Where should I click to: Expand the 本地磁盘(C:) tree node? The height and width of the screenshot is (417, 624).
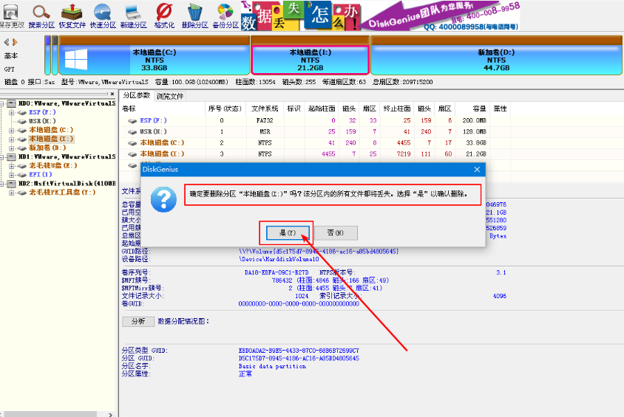pyautogui.click(x=12, y=130)
